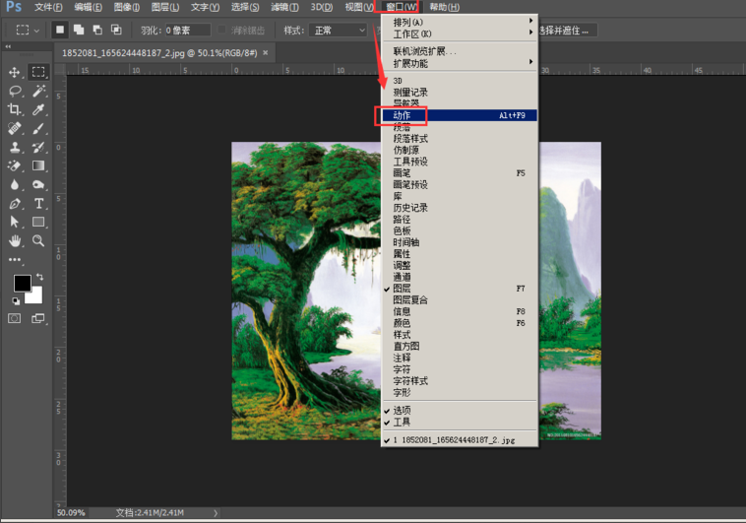
Task: Select the Move tool
Action: (15, 72)
